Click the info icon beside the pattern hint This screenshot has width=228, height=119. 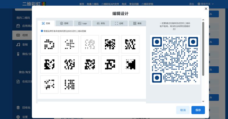tap(42, 31)
